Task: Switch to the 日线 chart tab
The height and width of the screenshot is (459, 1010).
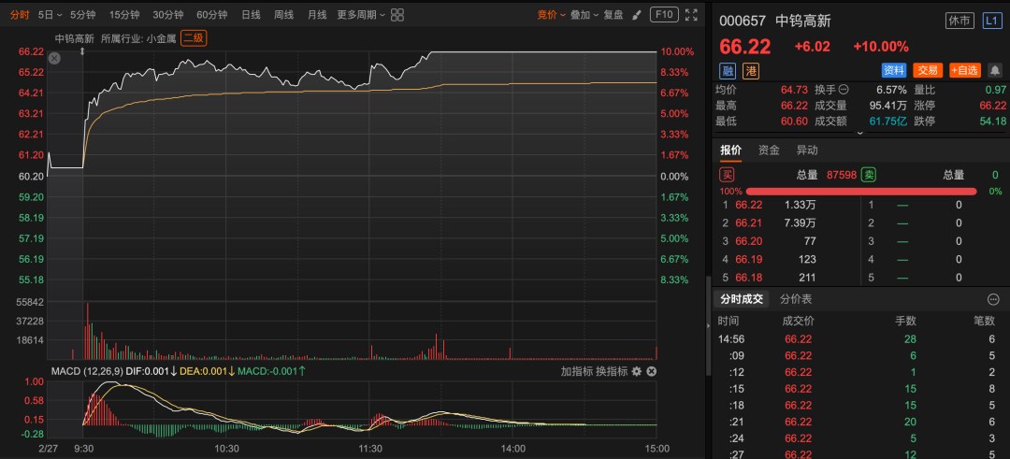Action: point(251,15)
